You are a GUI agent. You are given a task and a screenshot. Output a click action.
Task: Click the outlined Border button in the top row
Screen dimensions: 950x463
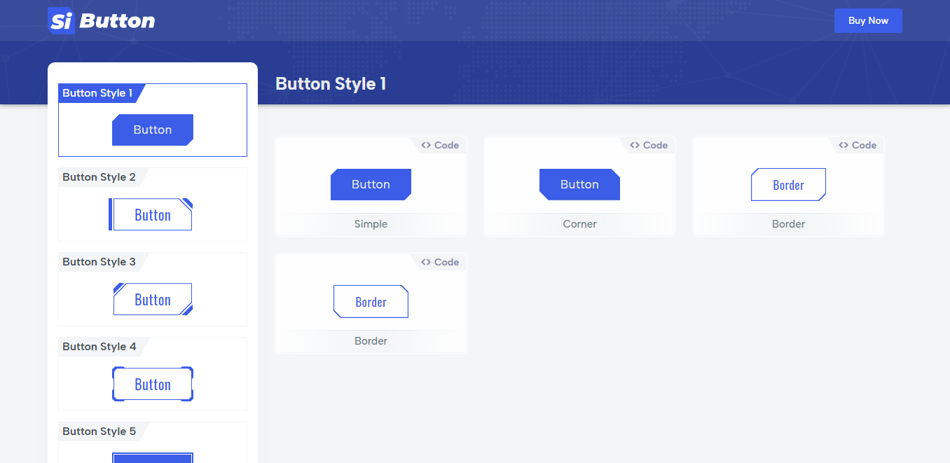click(x=788, y=184)
